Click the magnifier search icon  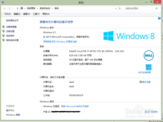tap(156, 8)
